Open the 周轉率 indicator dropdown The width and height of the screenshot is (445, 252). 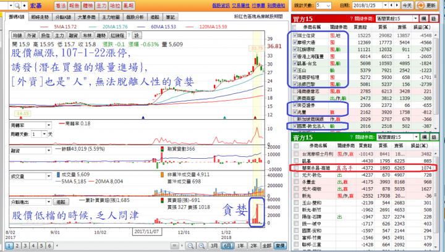coord(49,125)
